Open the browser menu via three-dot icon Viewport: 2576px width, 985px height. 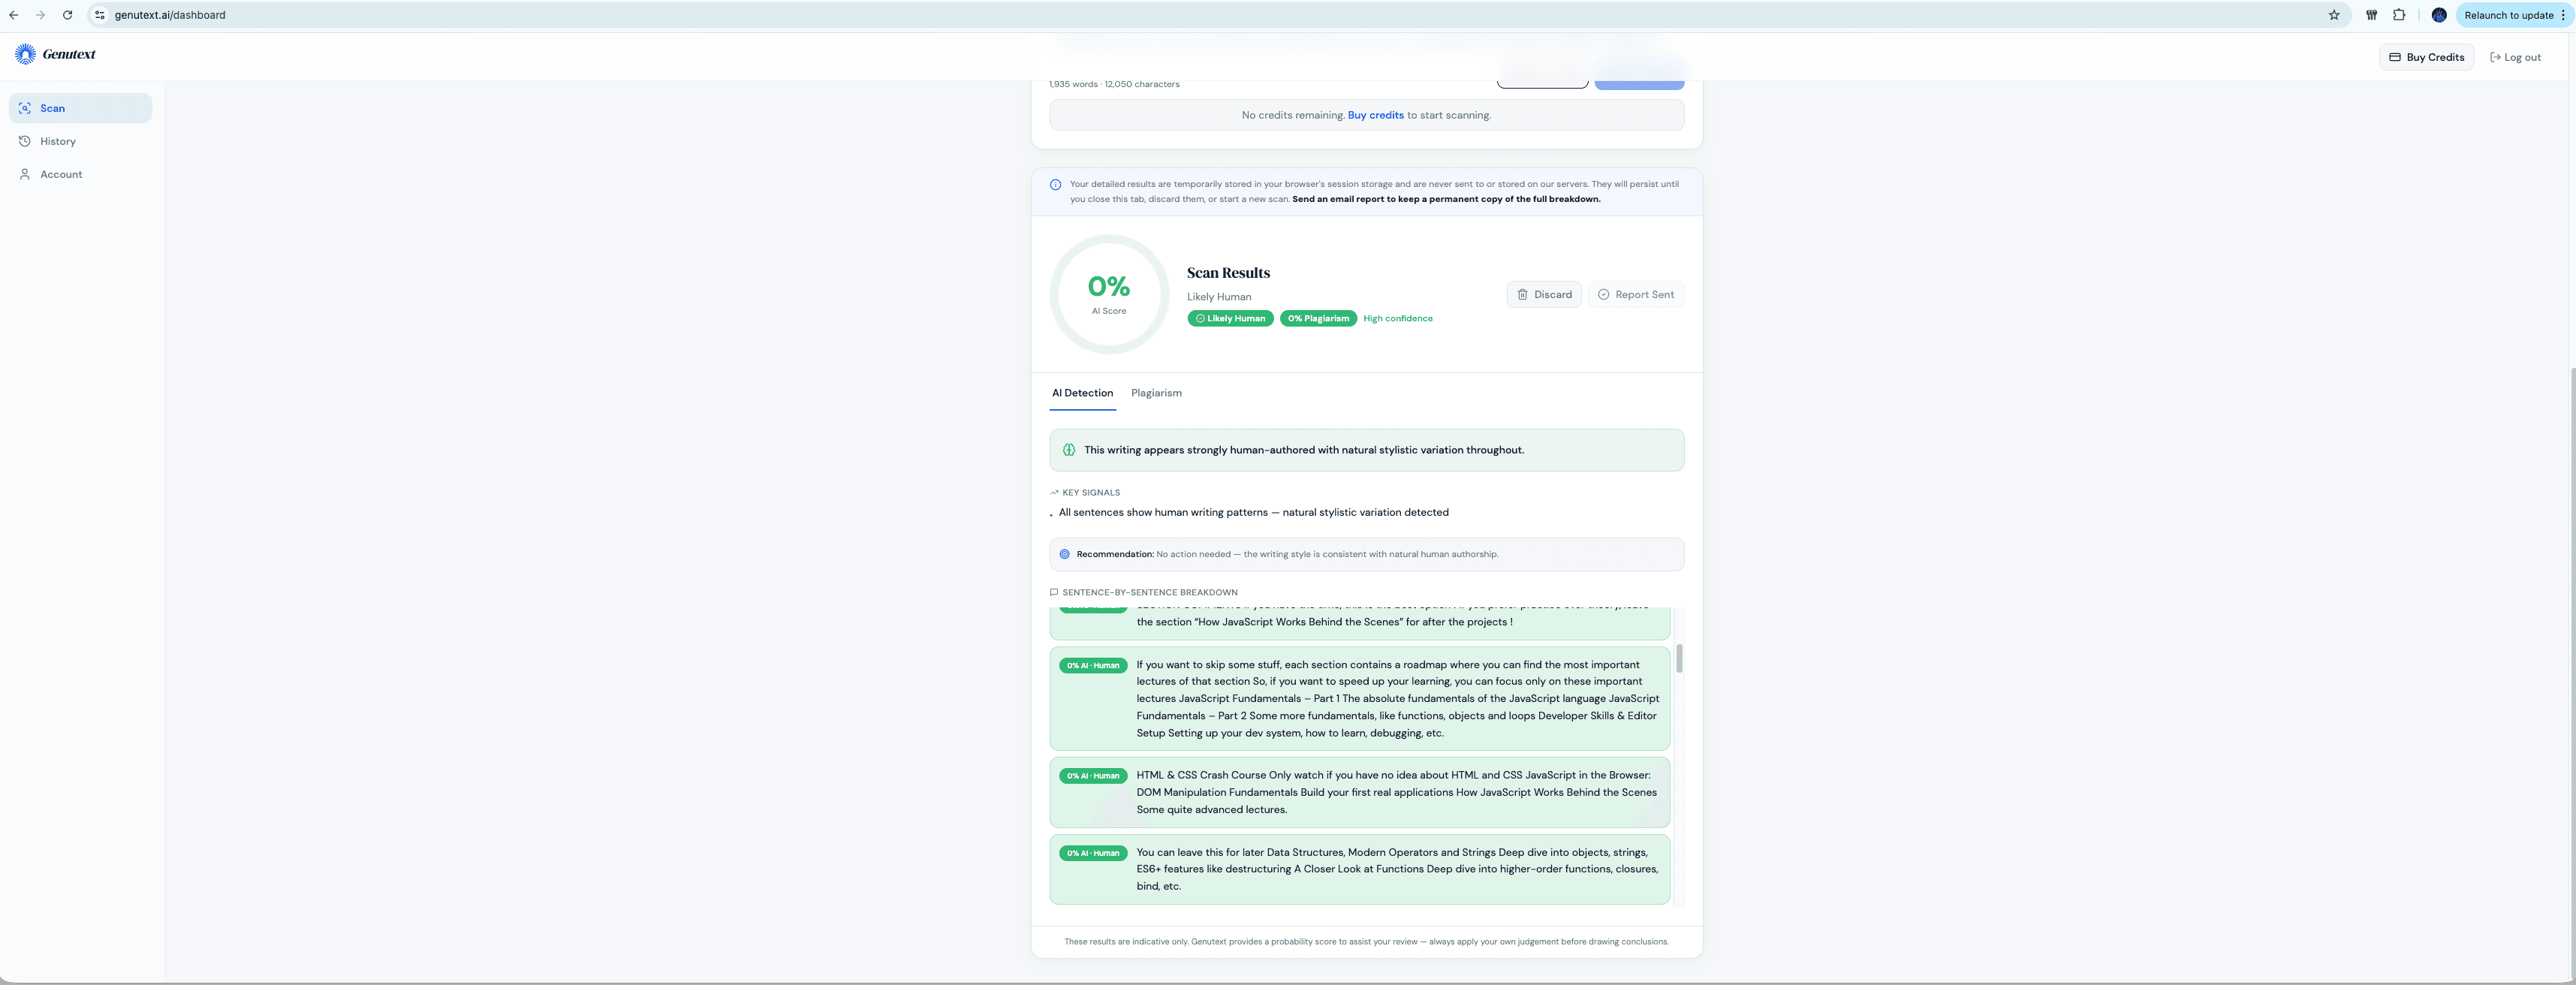(x=2564, y=15)
